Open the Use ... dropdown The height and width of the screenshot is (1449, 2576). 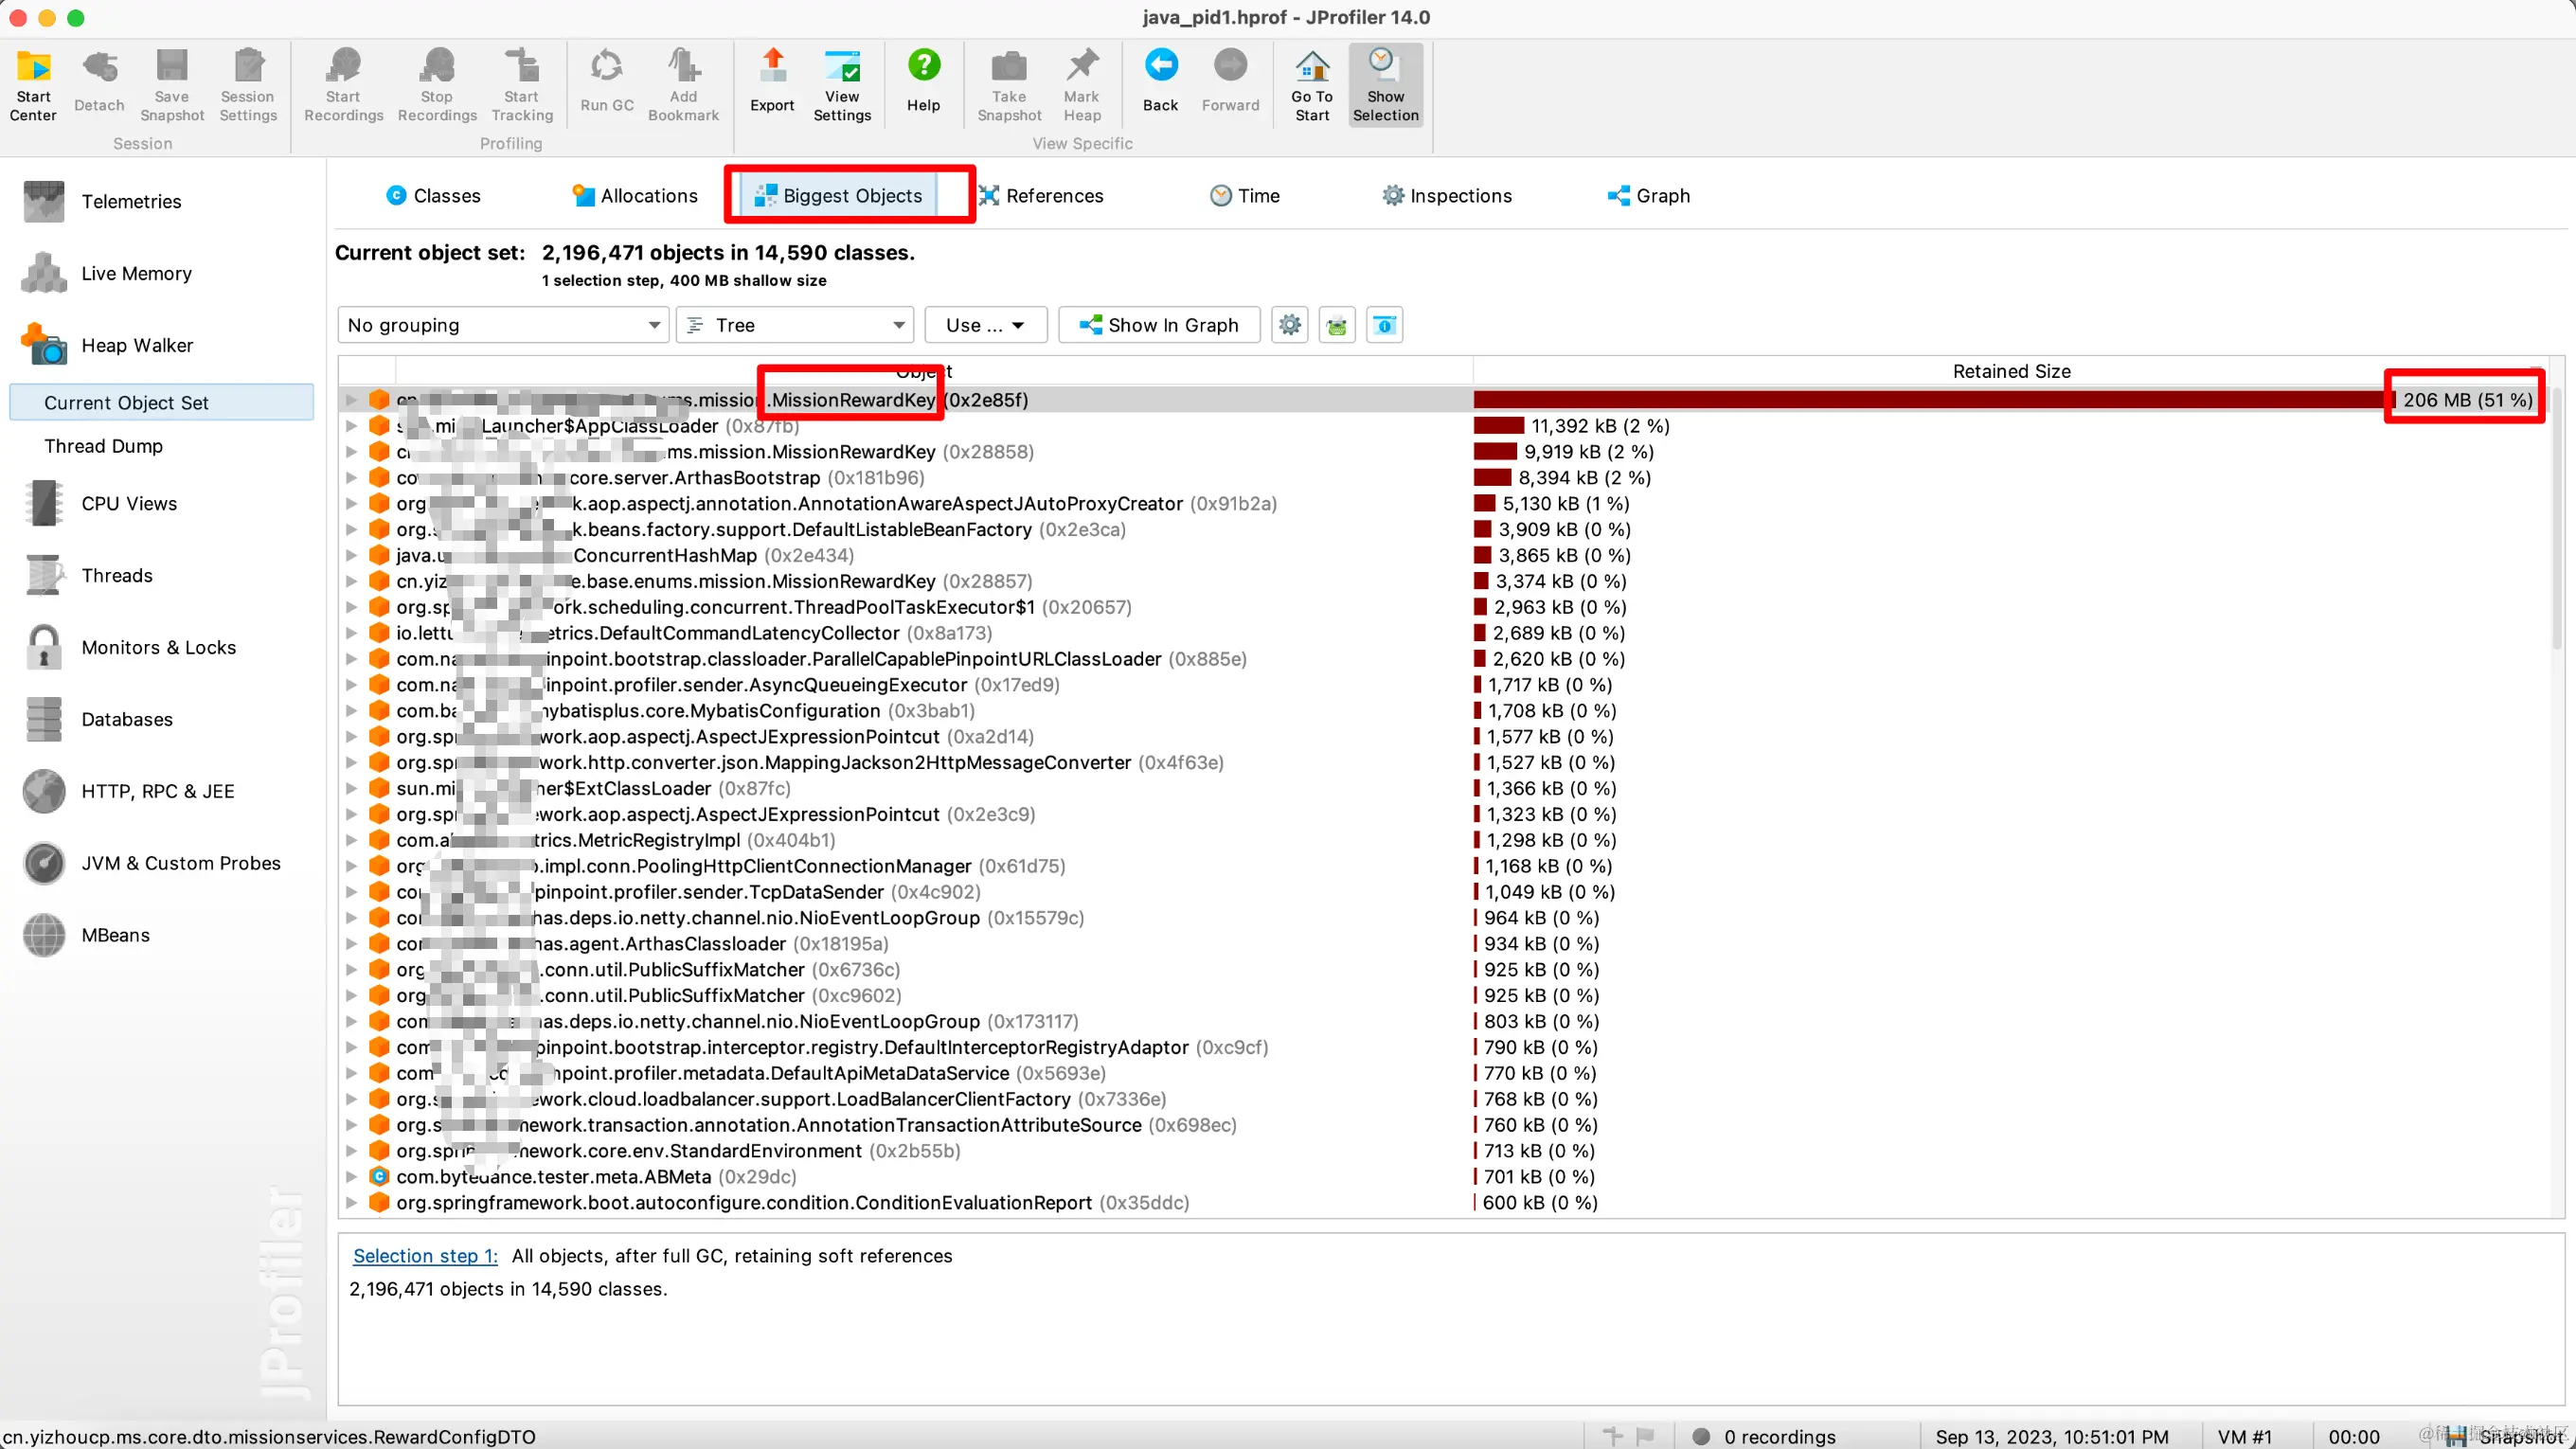click(x=985, y=325)
